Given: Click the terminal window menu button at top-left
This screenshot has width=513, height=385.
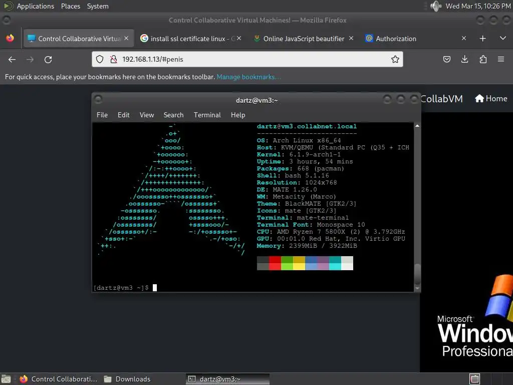Looking at the screenshot, I should tap(98, 99).
